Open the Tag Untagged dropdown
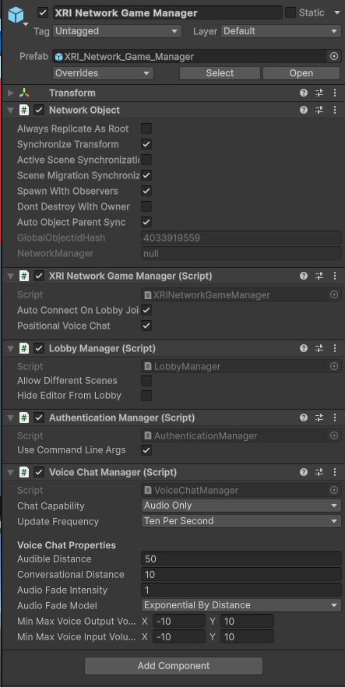345x687 pixels. pos(117,31)
